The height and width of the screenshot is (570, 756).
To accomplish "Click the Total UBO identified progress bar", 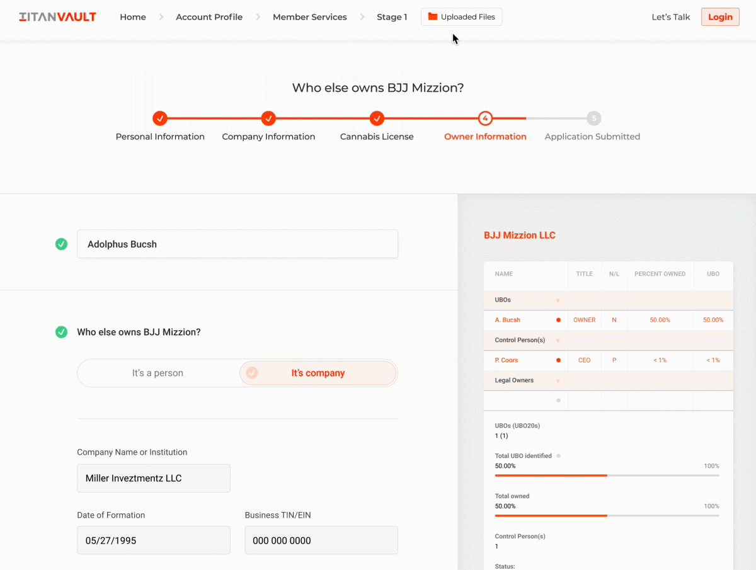I will click(x=607, y=475).
